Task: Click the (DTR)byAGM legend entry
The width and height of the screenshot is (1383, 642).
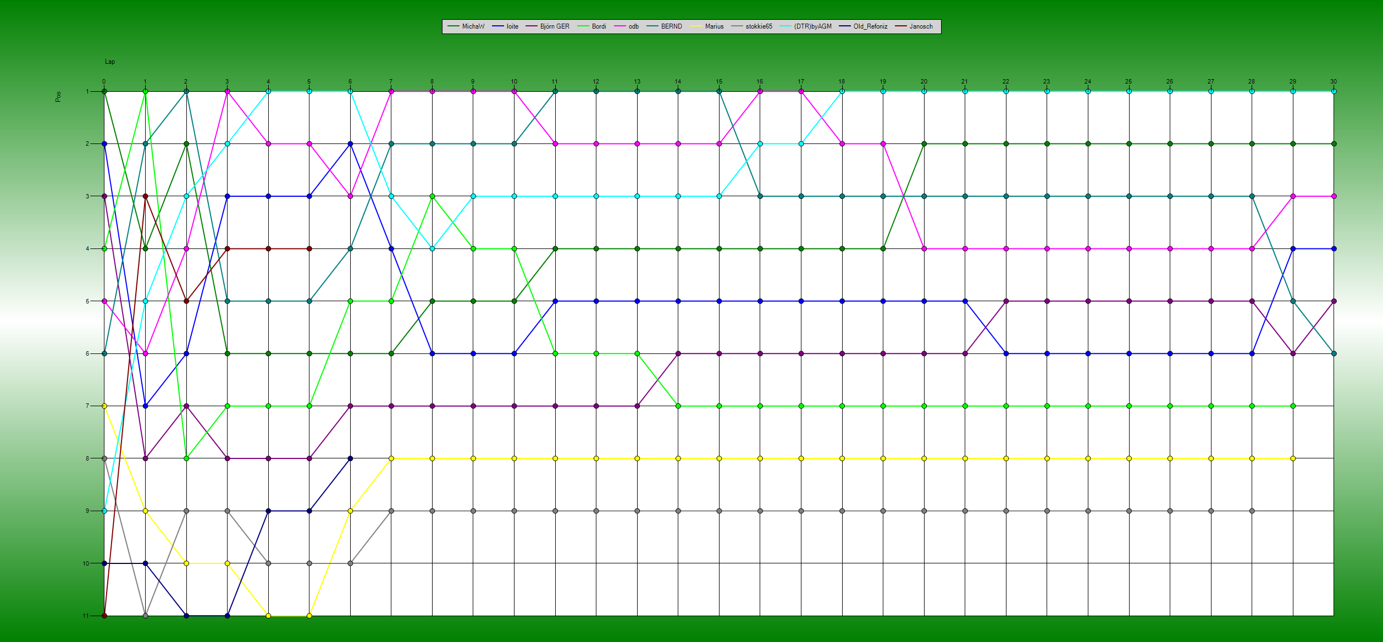Action: [x=812, y=26]
